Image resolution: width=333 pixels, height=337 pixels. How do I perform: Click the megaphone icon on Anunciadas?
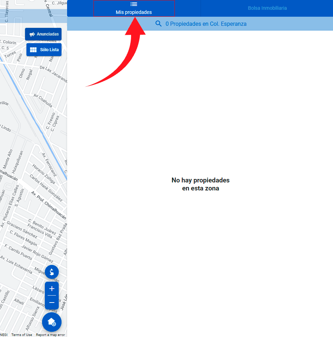[32, 34]
